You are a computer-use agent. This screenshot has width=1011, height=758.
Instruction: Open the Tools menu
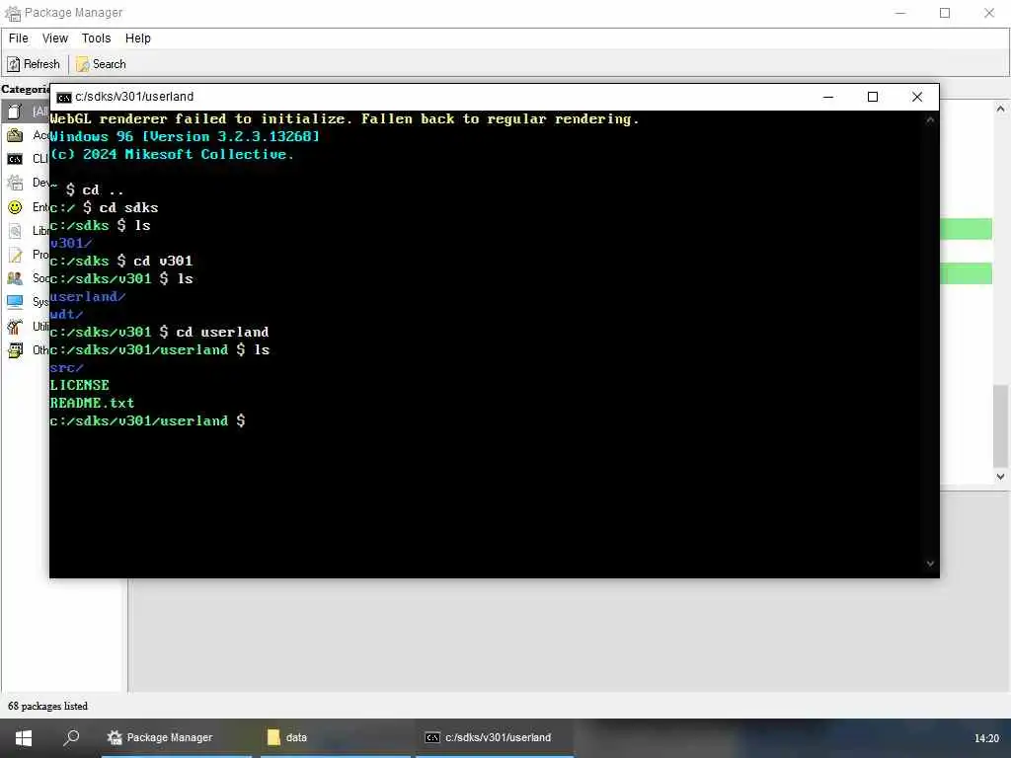click(96, 38)
